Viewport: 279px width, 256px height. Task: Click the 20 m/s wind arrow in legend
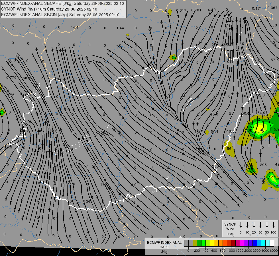pos(254,225)
